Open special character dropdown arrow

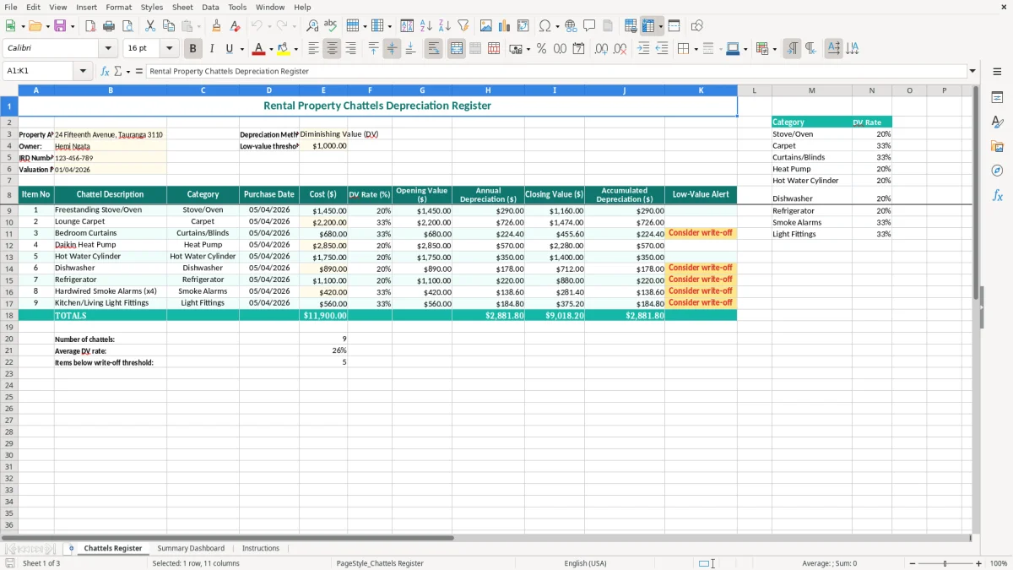pyautogui.click(x=558, y=26)
